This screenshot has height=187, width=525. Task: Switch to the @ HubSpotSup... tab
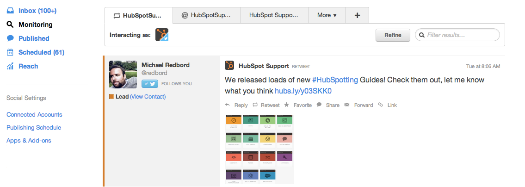pyautogui.click(x=207, y=15)
